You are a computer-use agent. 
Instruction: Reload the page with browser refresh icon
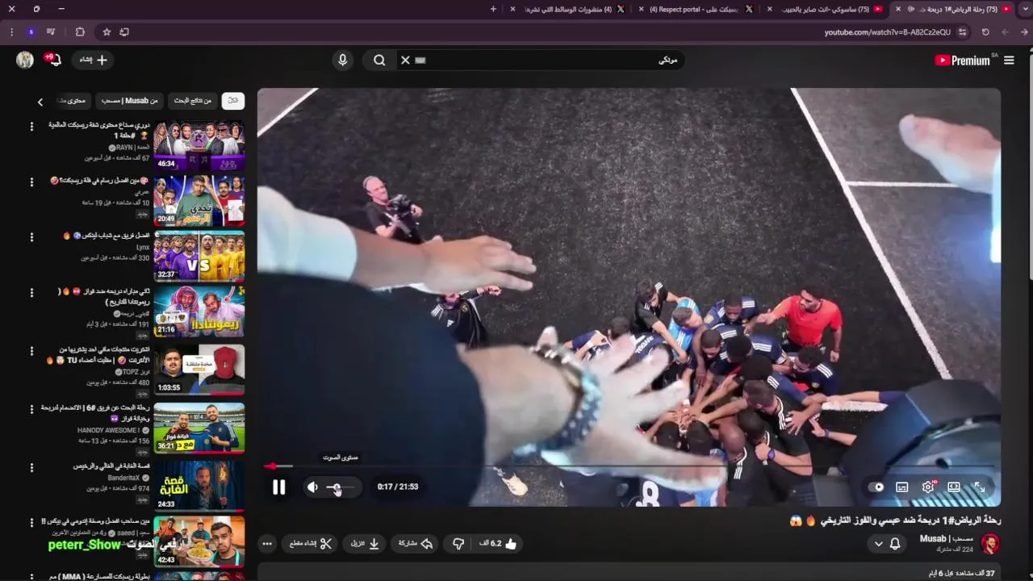(985, 32)
